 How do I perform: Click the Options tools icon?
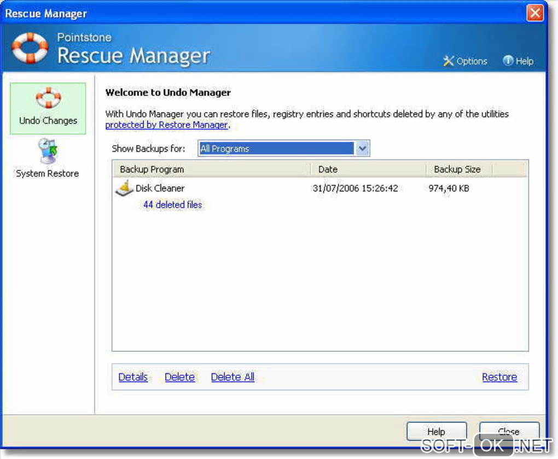pos(449,61)
